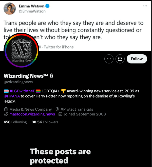Click the Joined September 2008 calendar icon
The height and width of the screenshot is (167, 152).
(60, 114)
